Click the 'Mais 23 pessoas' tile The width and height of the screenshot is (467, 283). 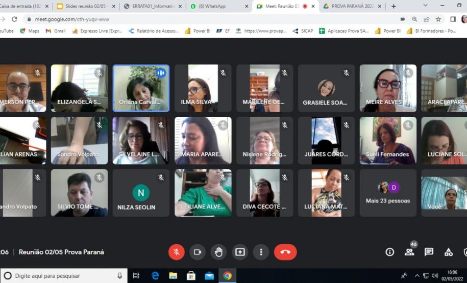[x=388, y=193]
